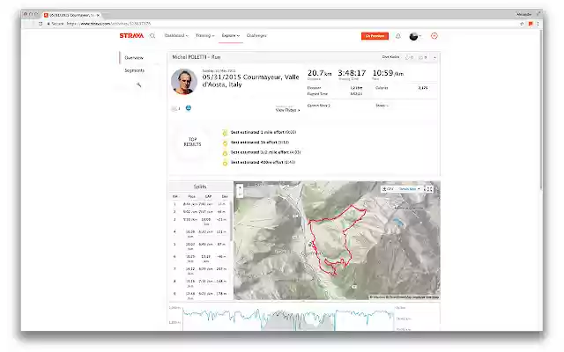Click the Splits header

(x=200, y=187)
